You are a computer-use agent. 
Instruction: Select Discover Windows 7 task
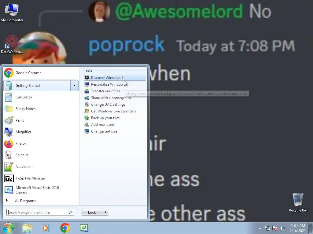[x=115, y=78]
